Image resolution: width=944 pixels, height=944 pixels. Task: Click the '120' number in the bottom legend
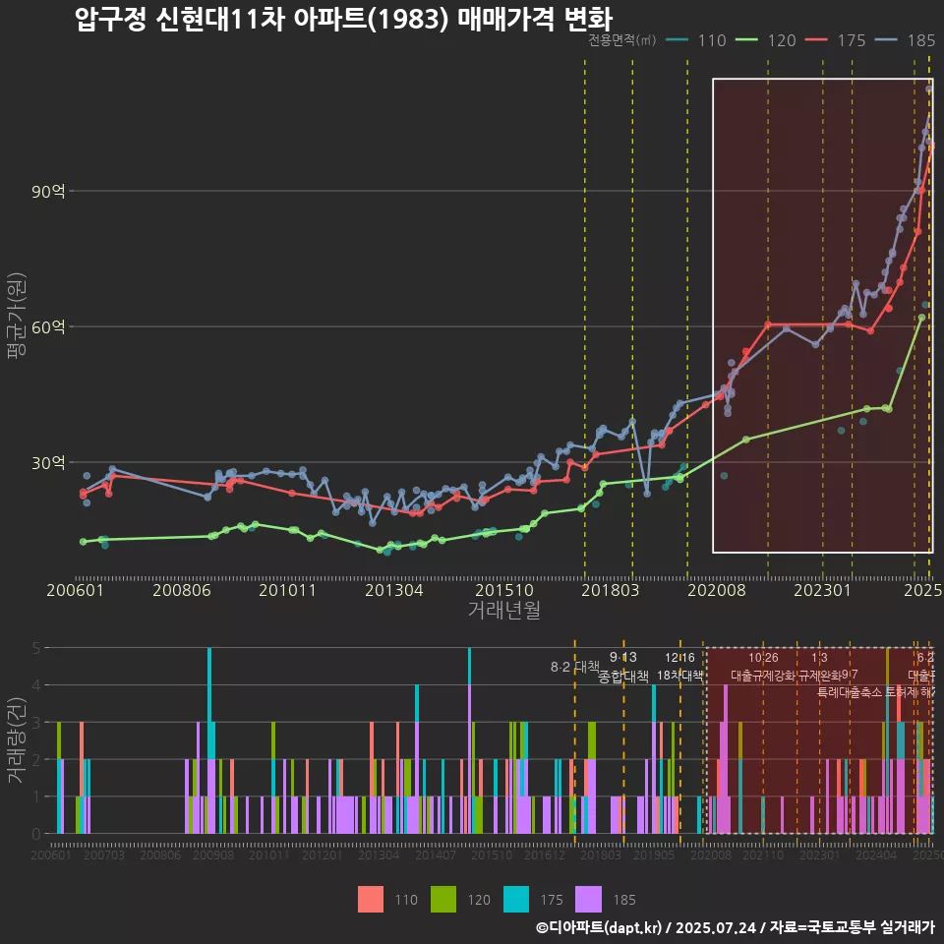[x=479, y=900]
